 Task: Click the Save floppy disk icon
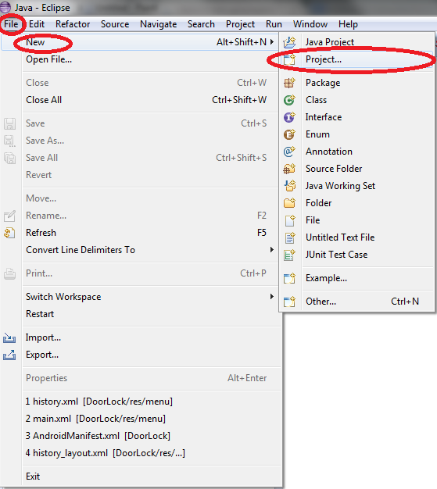(x=9, y=123)
